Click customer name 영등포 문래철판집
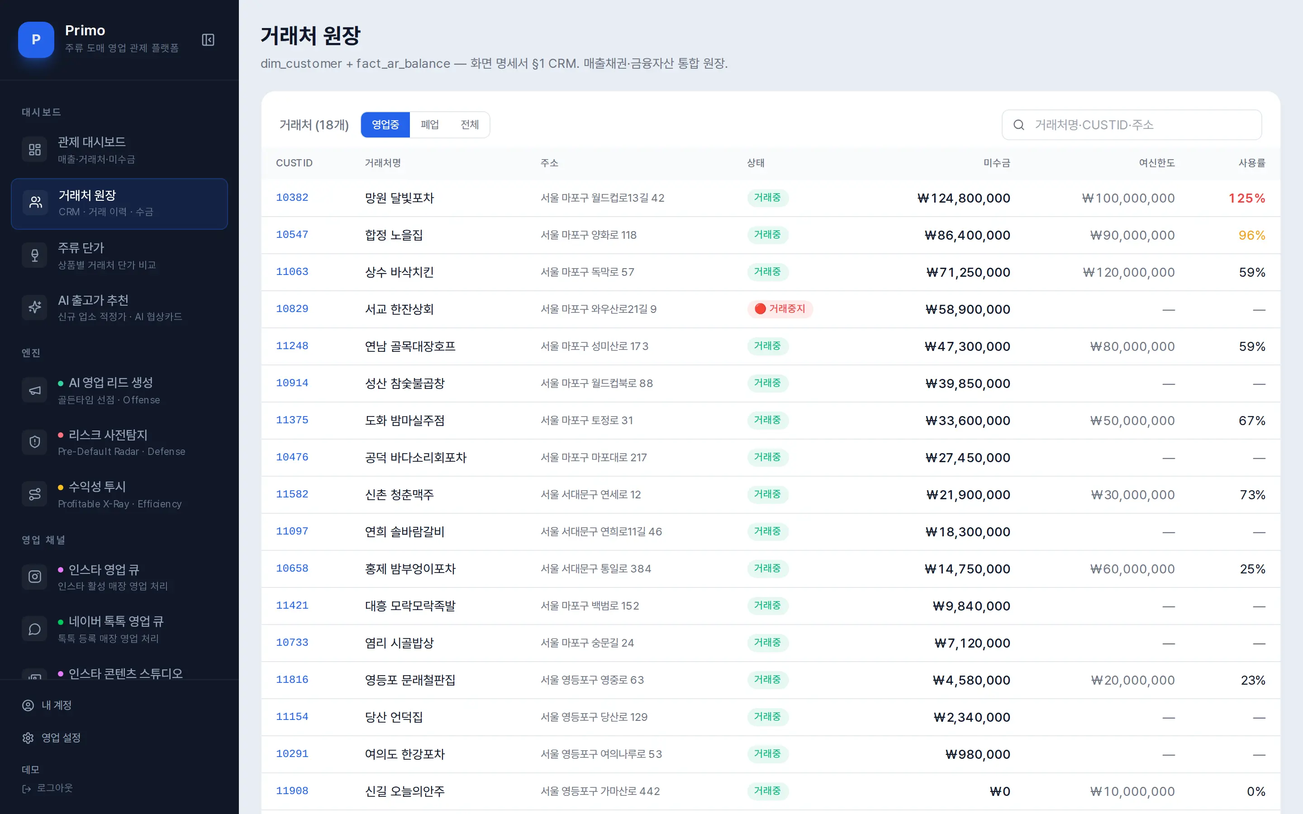Image resolution: width=1303 pixels, height=814 pixels. click(x=410, y=681)
